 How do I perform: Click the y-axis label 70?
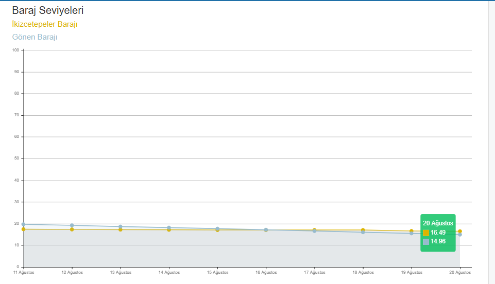pos(16,115)
